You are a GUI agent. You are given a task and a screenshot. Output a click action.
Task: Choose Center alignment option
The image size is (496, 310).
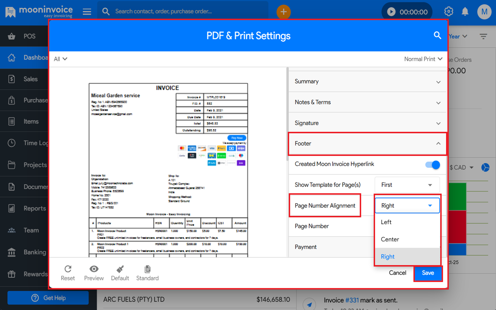pos(390,239)
